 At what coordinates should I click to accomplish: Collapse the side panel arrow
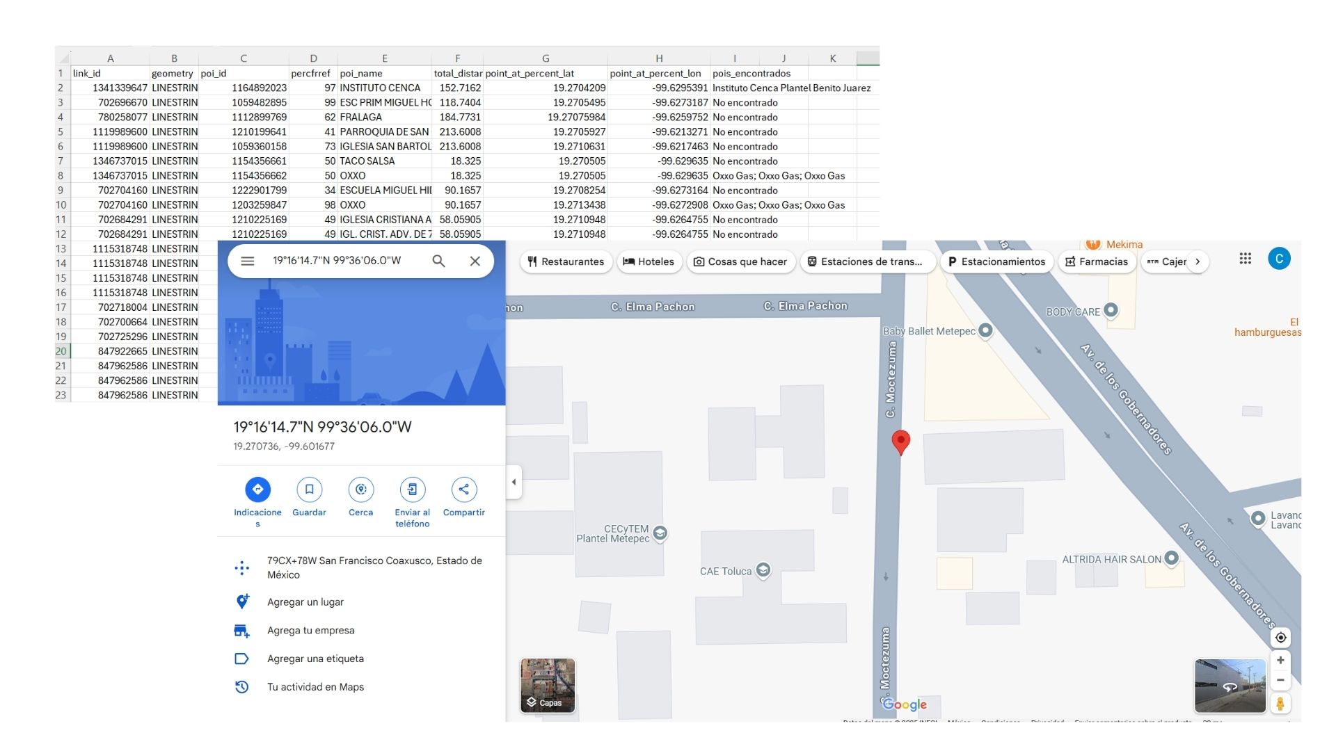(514, 482)
